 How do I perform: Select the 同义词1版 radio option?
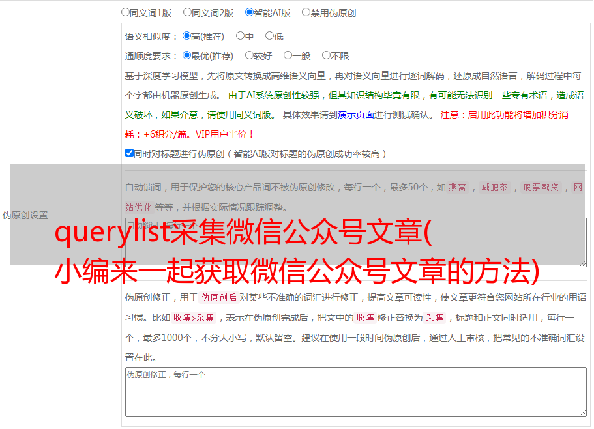pyautogui.click(x=125, y=12)
